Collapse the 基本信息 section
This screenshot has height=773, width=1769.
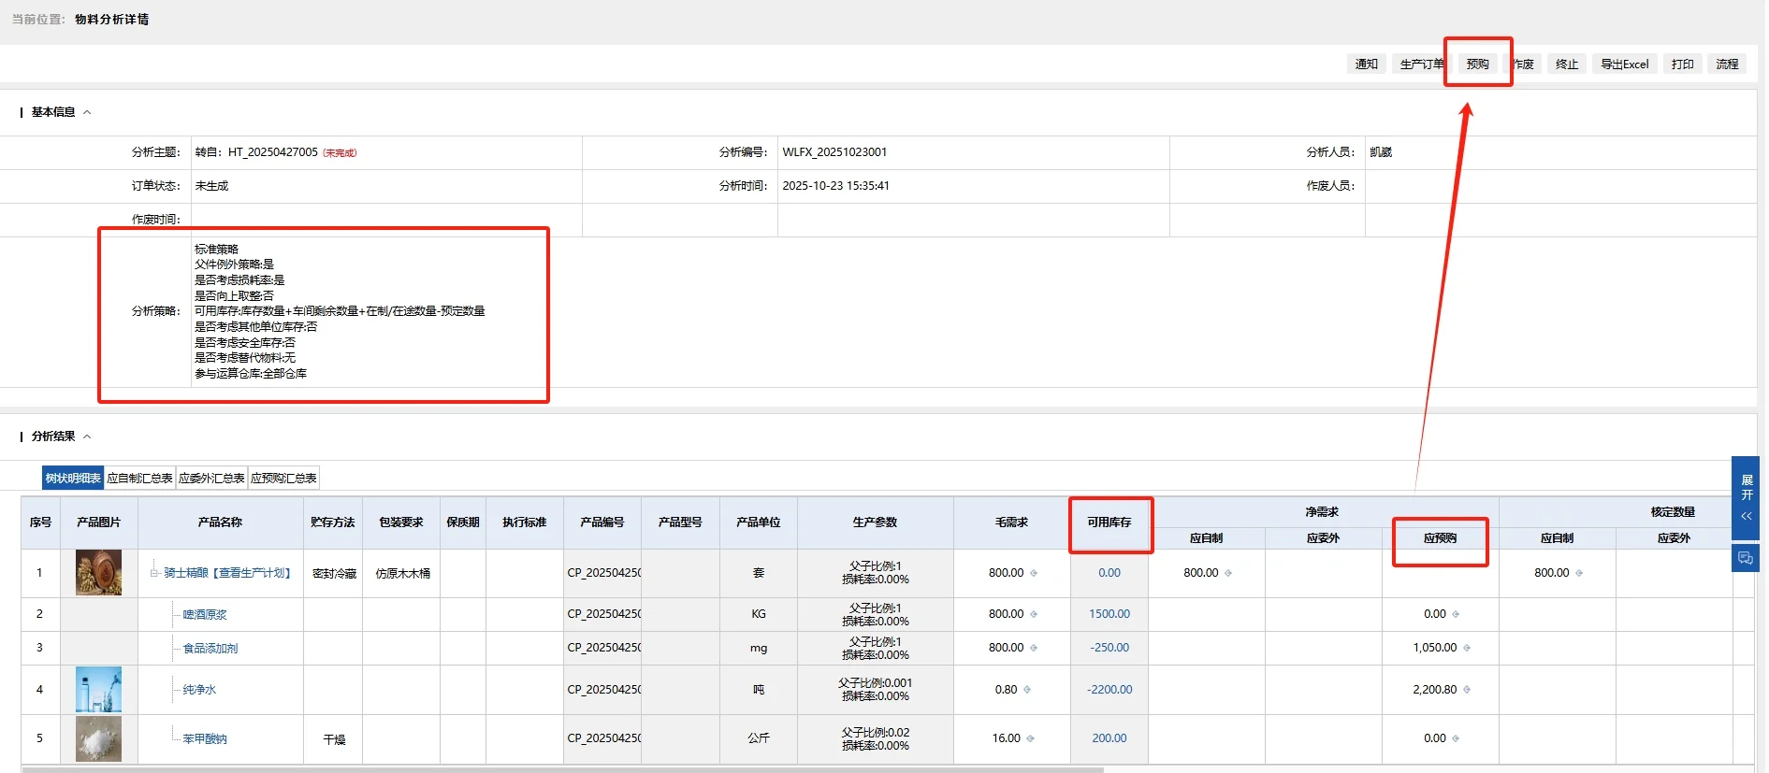(87, 112)
